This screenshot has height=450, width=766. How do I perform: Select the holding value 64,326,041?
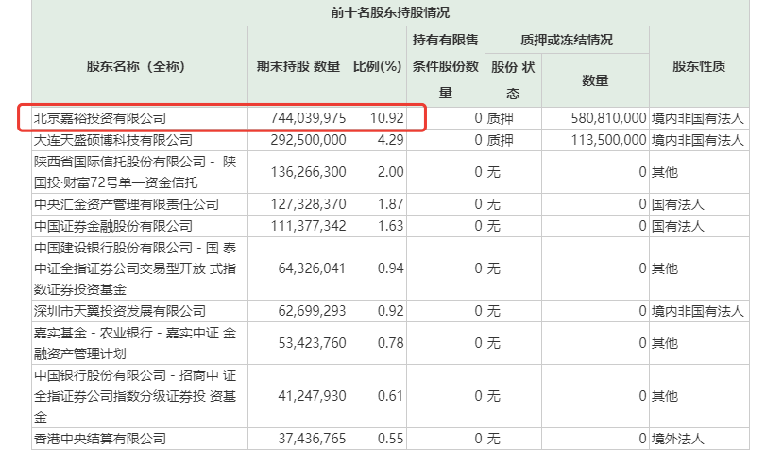(312, 268)
